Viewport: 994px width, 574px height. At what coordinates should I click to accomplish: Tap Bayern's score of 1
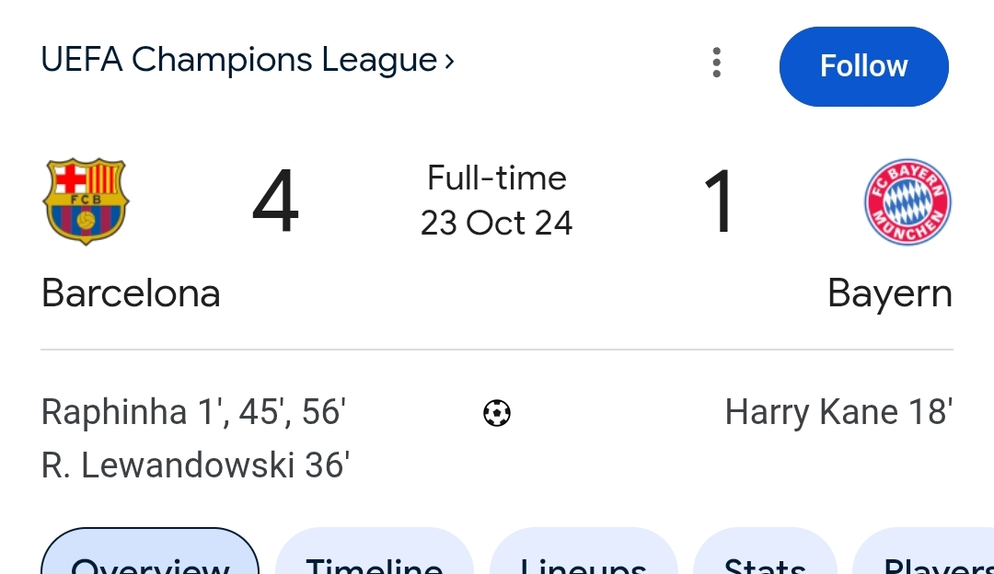(718, 201)
